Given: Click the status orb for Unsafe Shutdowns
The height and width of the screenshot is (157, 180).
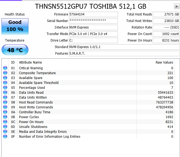Looking at the screenshot, I should coord(5,127).
